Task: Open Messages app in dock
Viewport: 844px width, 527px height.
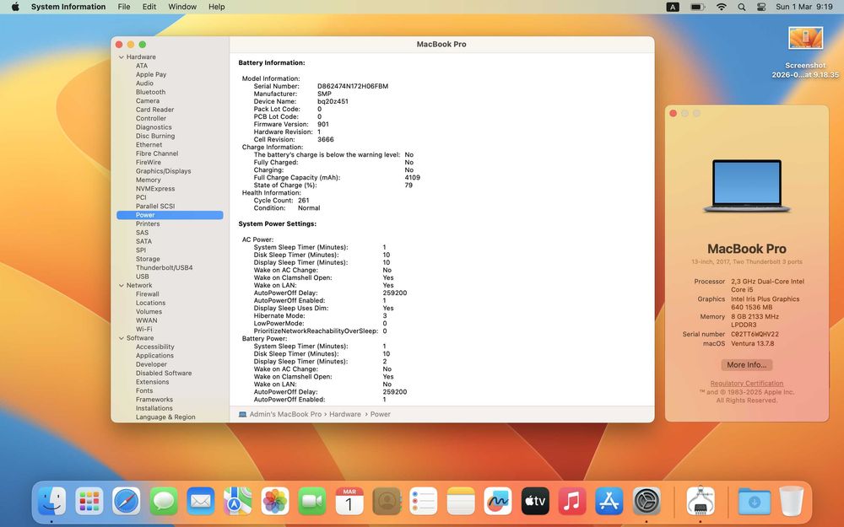Action: coord(164,501)
